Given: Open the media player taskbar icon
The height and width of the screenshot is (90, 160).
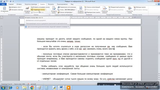Looking at the screenshot, I should (17, 88).
